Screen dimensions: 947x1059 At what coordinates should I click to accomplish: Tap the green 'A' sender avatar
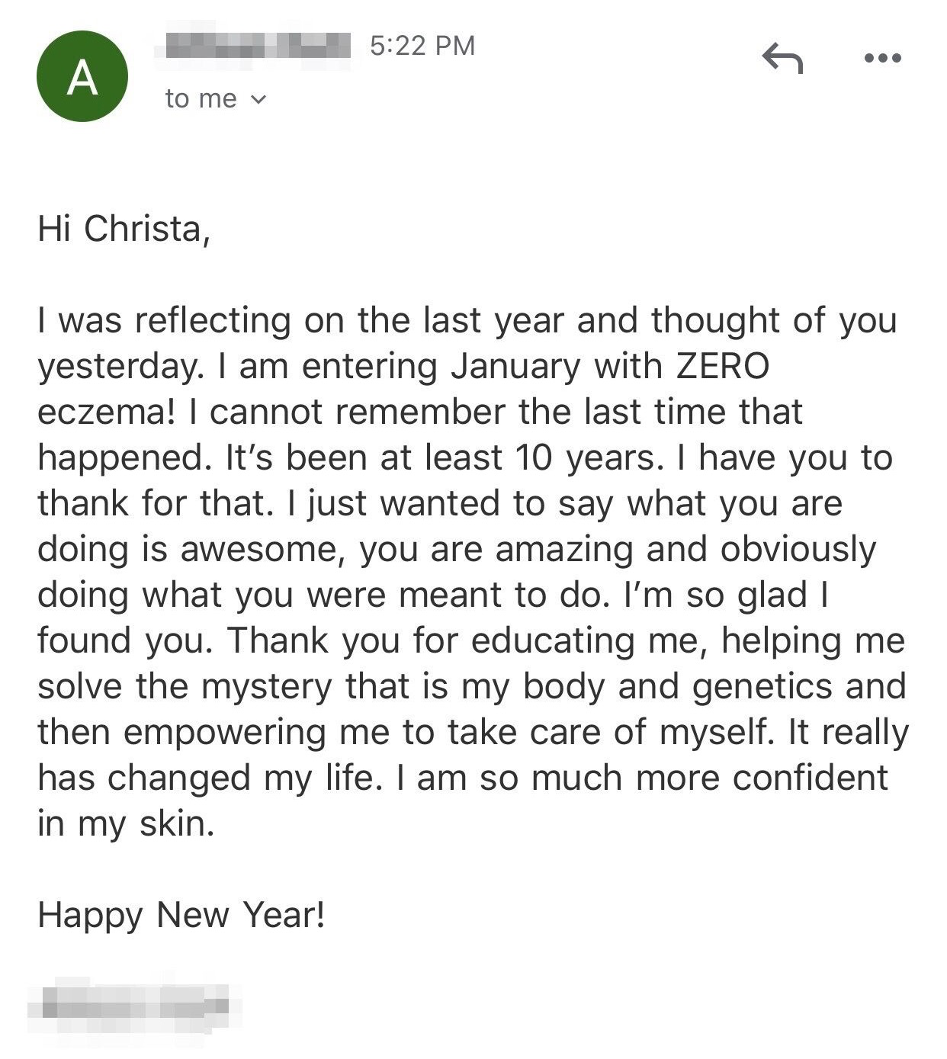[82, 76]
